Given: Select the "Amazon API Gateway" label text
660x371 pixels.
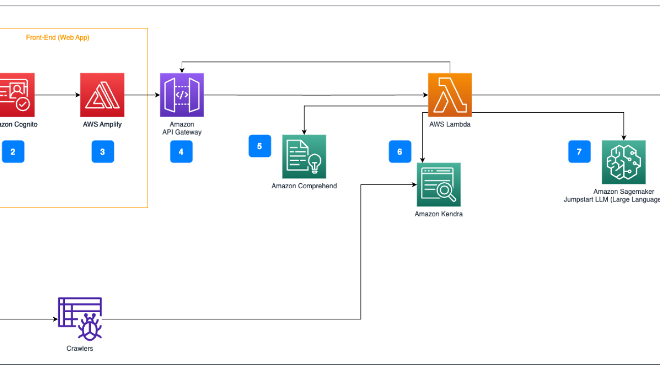Looking at the screenshot, I should pos(182,128).
